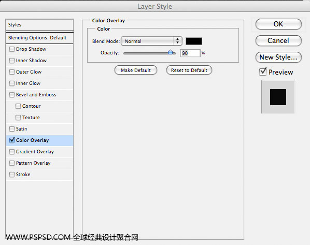Toggle the Preview checkbox off
The width and height of the screenshot is (310, 245).
pos(263,71)
